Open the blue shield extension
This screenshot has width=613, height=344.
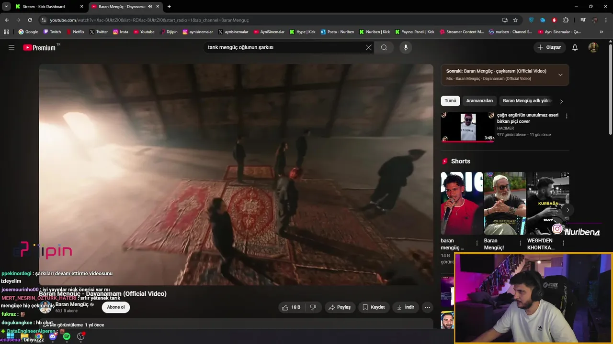coord(531,20)
